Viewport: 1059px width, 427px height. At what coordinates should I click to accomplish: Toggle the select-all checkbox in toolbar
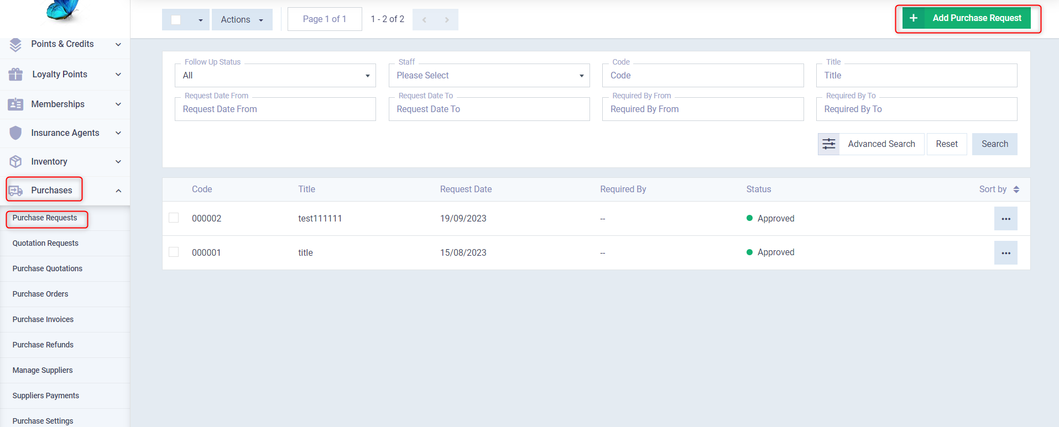point(176,20)
